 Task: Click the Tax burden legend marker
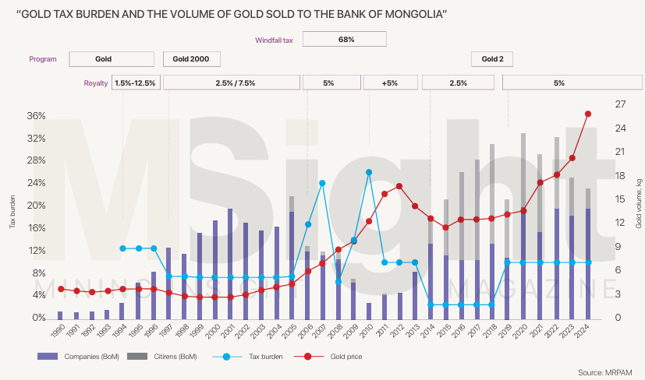[225, 357]
